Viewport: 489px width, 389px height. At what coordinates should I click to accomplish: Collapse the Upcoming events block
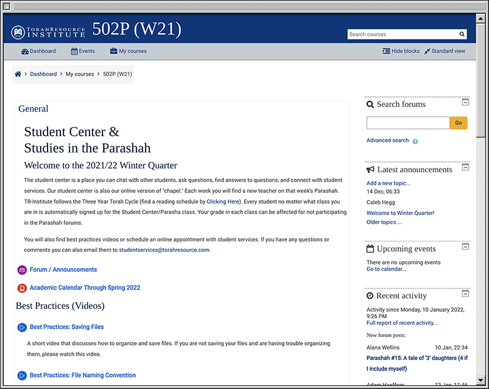tap(466, 247)
